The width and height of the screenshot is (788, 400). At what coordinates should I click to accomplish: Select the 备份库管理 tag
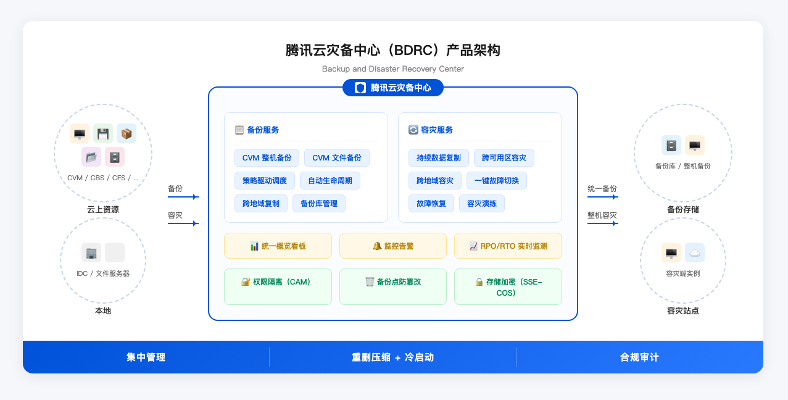click(319, 203)
